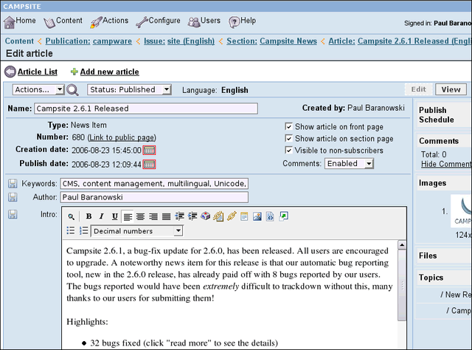Click the save icon beside Keywords

pyautogui.click(x=13, y=183)
